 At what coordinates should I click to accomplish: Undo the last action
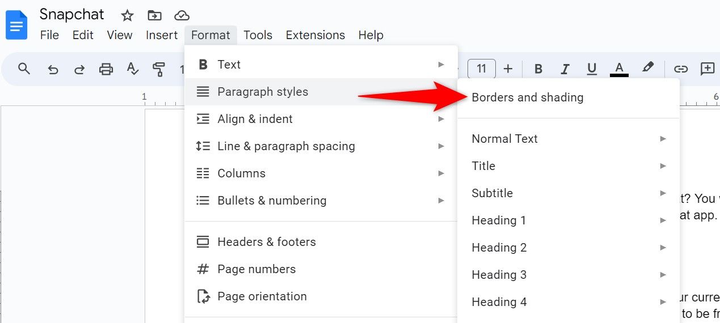click(x=53, y=69)
